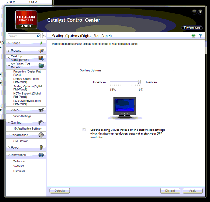Click the green pin icon beside Pinned
The image size is (210, 202).
click(x=41, y=43)
